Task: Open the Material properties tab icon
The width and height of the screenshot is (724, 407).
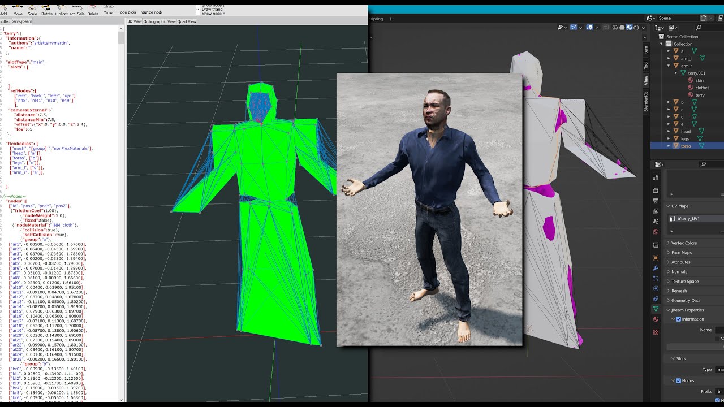Action: pyautogui.click(x=656, y=319)
